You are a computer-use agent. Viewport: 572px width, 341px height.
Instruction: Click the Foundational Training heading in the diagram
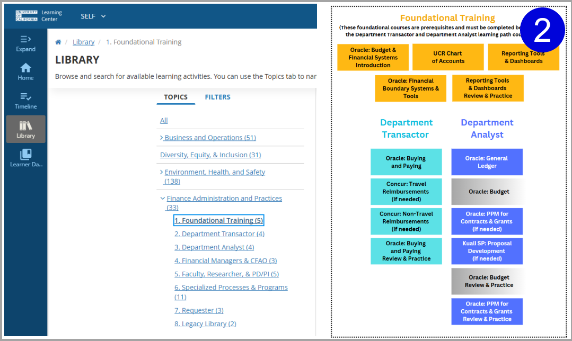(x=447, y=18)
